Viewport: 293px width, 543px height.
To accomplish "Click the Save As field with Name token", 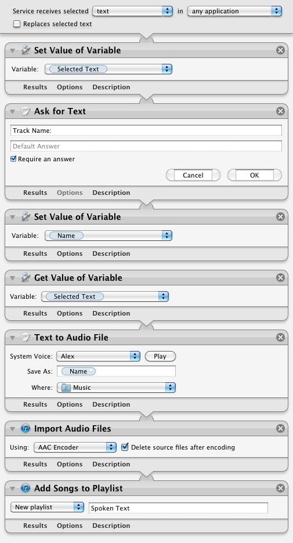I will point(117,371).
